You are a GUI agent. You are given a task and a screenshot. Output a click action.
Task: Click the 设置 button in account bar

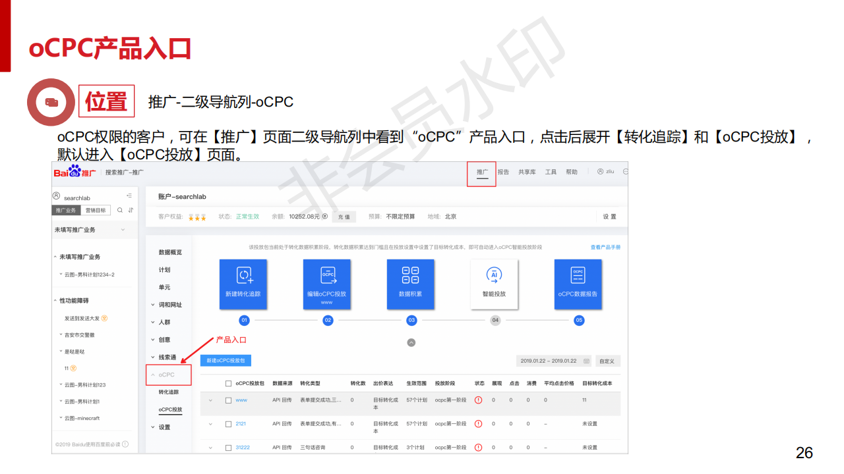click(x=610, y=217)
